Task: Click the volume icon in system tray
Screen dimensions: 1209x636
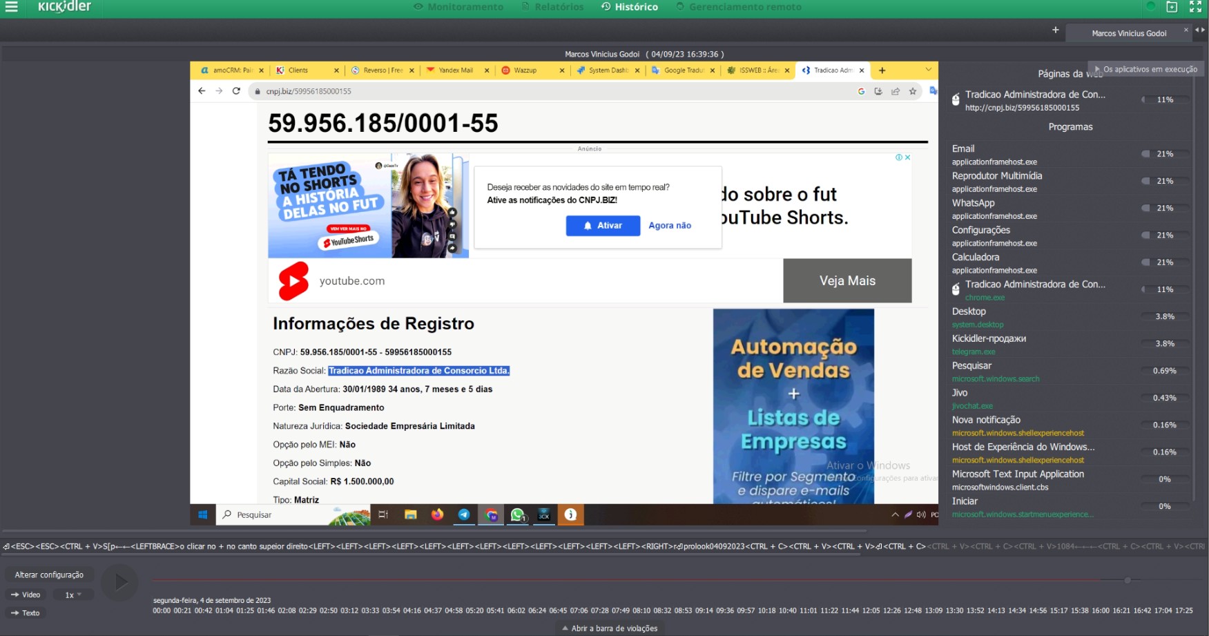Action: tap(921, 514)
